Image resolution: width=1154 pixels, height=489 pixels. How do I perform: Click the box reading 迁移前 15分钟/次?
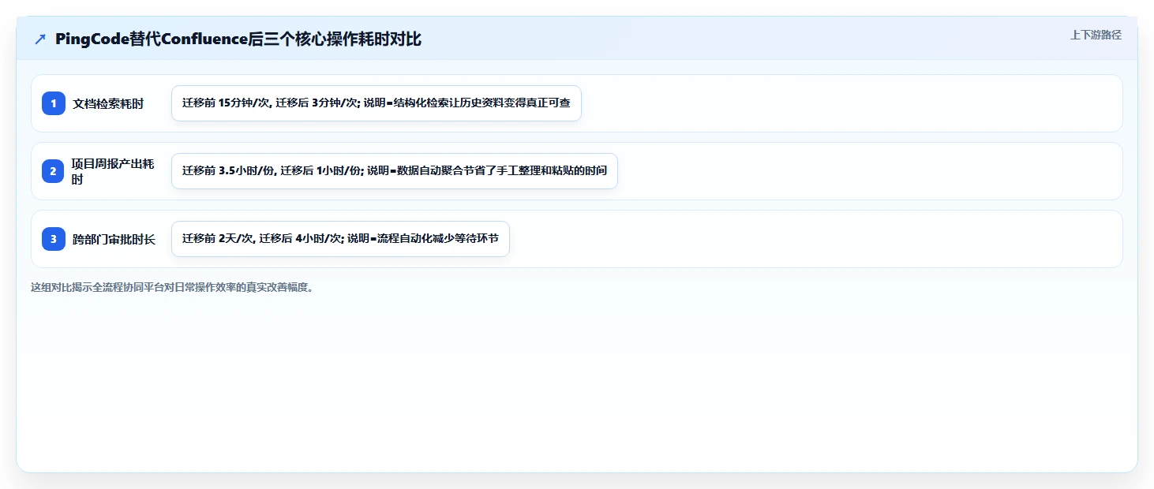pyautogui.click(x=377, y=103)
